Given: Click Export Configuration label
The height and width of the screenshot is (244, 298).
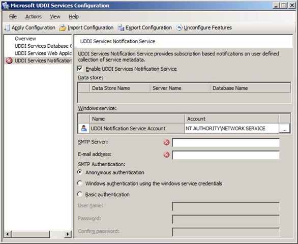Looking at the screenshot, I should coord(148,28).
